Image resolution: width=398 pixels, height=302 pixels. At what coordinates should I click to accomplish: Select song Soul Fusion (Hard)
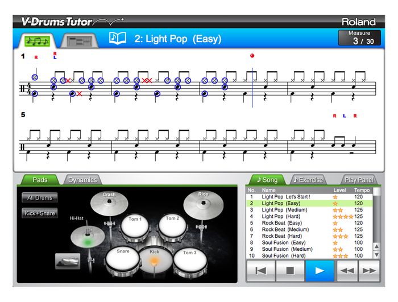pyautogui.click(x=309, y=256)
